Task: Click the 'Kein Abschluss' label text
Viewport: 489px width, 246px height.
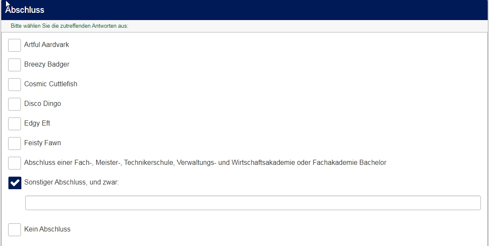Action: click(x=47, y=229)
